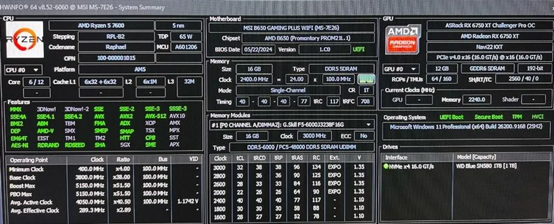Click the tCL column header
Viewport: 554px width, 224px height.
[240, 158]
